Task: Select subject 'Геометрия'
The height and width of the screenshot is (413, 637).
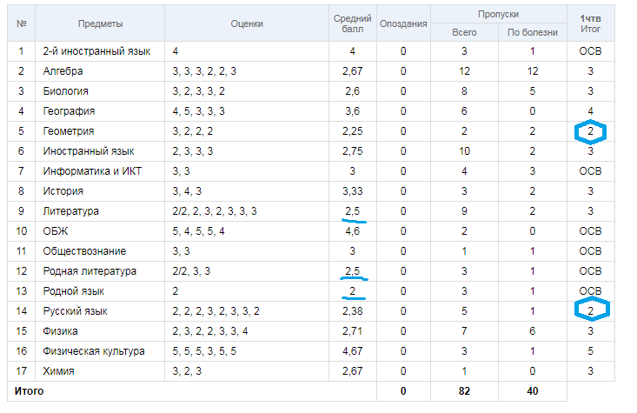Action: pyautogui.click(x=69, y=131)
